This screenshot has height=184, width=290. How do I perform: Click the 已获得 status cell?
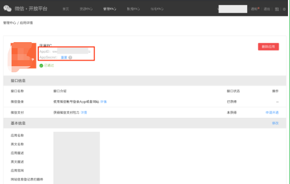(x=232, y=102)
